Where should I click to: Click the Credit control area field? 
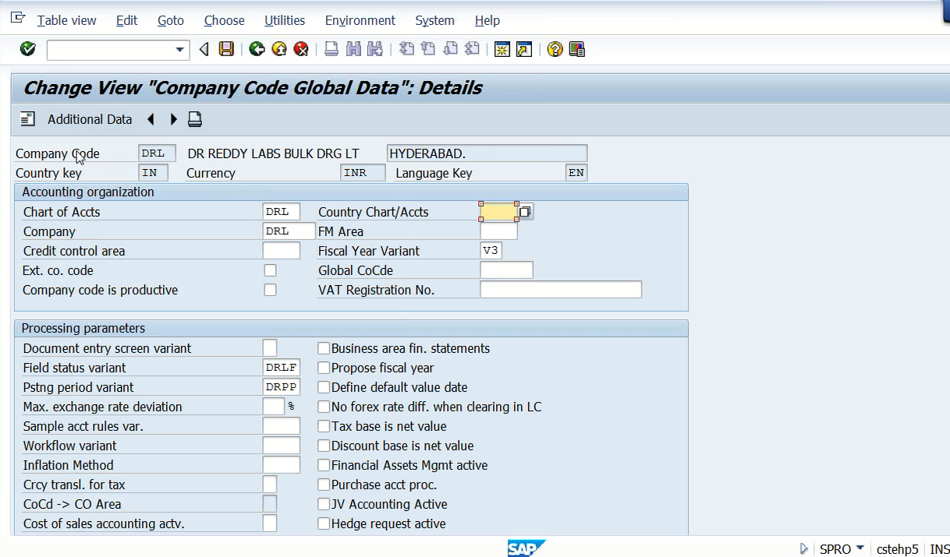tap(282, 251)
